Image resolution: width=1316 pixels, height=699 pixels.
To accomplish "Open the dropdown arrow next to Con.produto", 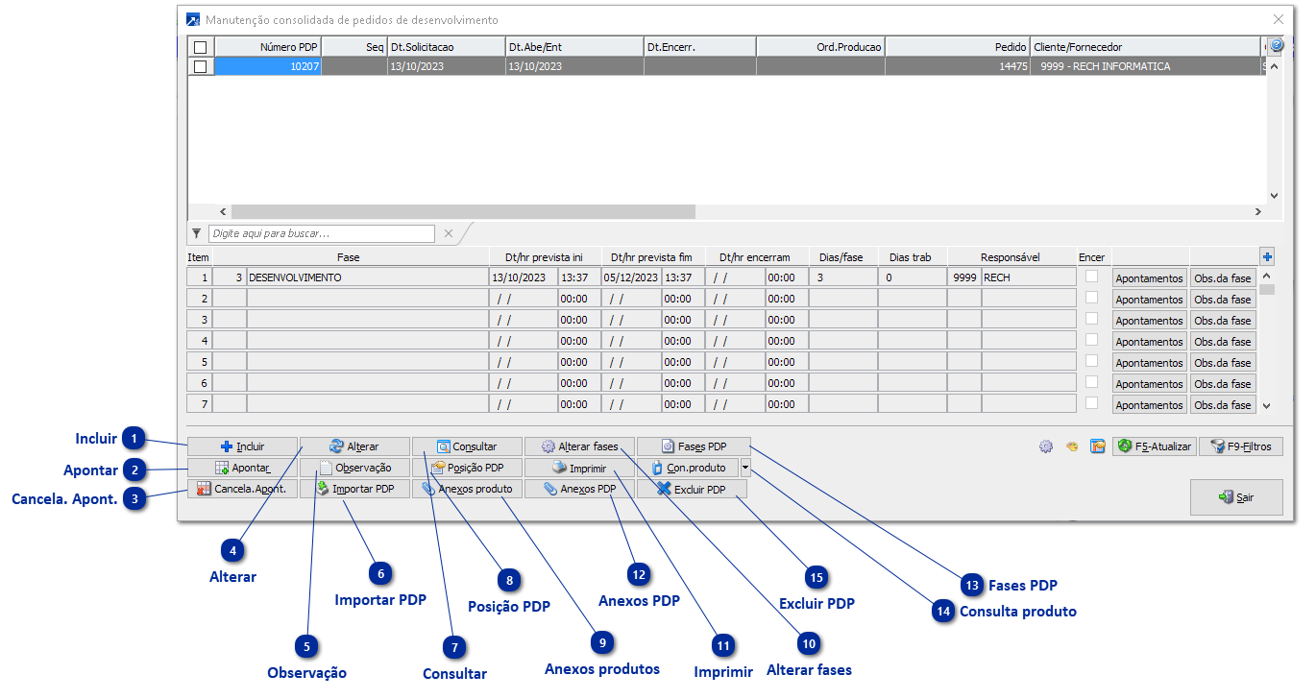I will point(745,468).
